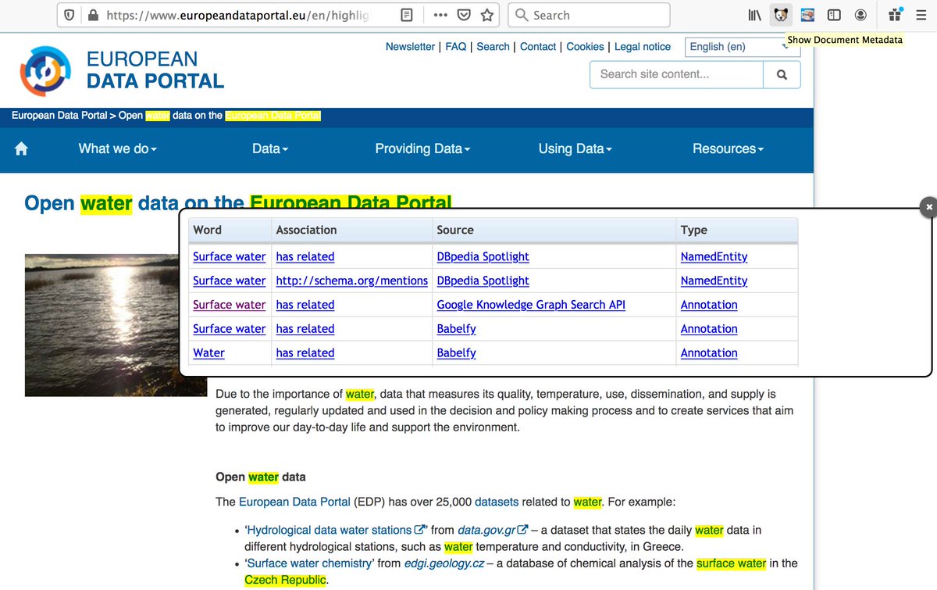Image resolution: width=937 pixels, height=590 pixels.
Task: Open the visited purple Surface water link
Action: (230, 305)
